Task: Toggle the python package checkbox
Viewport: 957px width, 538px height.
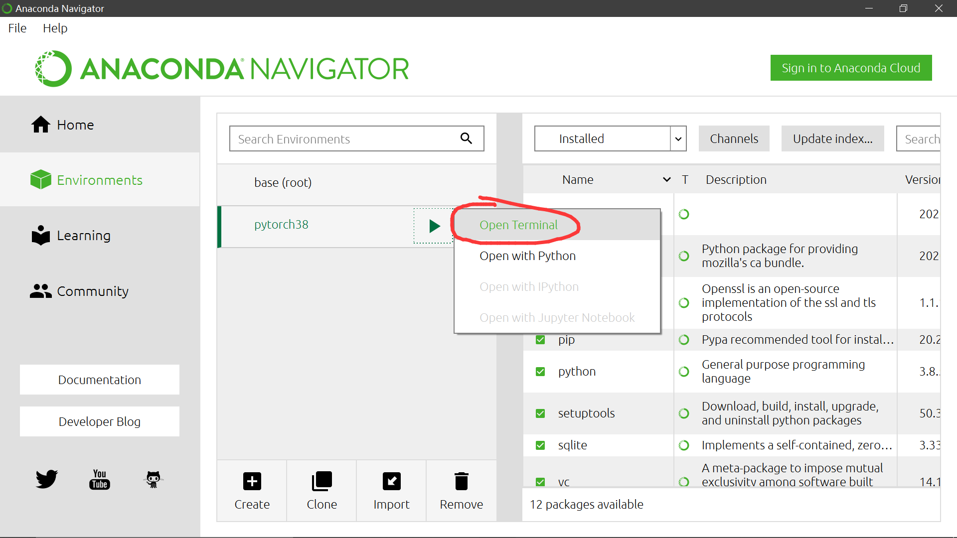Action: (540, 372)
